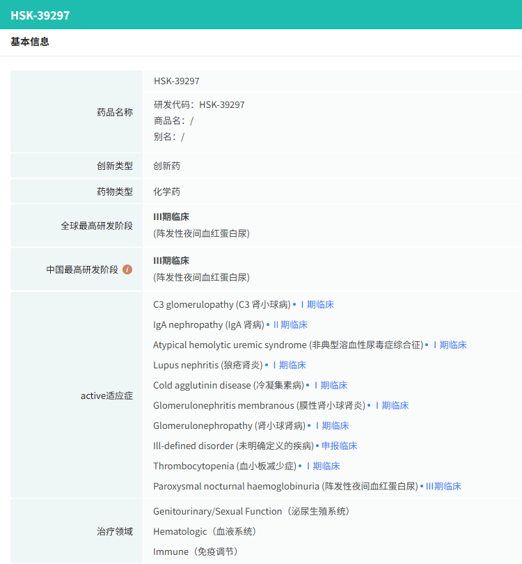Click the 药品名称 row label
Screen dimensions: 522x564
115,112
